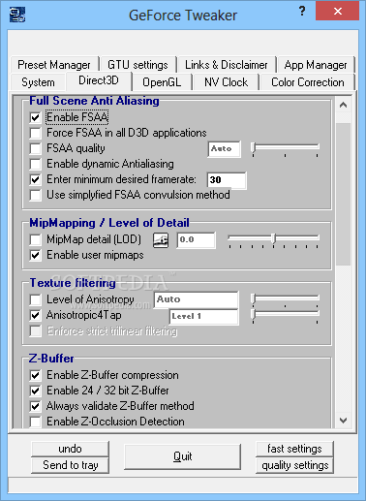Open the Links & Disclaimer tab
The image size is (366, 501).
tap(227, 65)
